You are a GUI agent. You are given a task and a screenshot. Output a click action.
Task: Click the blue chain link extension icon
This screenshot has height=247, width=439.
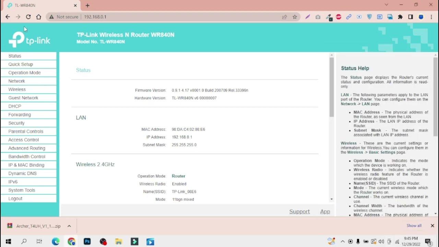tap(349, 17)
